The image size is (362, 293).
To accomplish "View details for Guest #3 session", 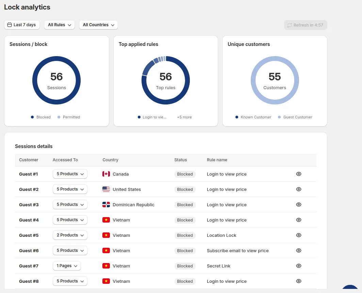I will [x=298, y=205].
